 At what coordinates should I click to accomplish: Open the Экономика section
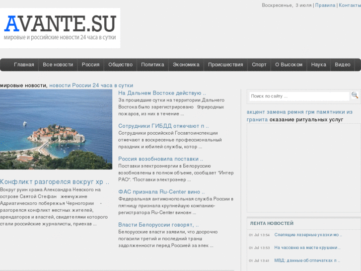[x=186, y=65]
